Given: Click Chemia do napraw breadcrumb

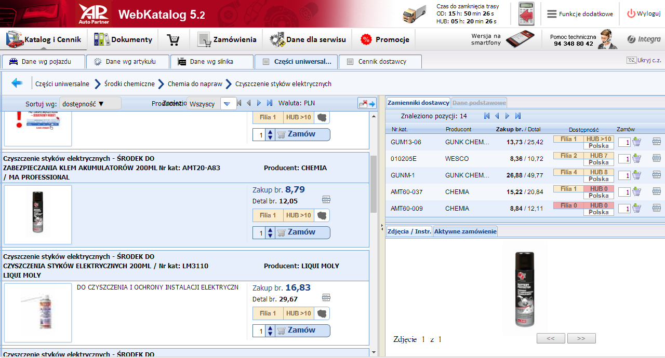Looking at the screenshot, I should [195, 84].
